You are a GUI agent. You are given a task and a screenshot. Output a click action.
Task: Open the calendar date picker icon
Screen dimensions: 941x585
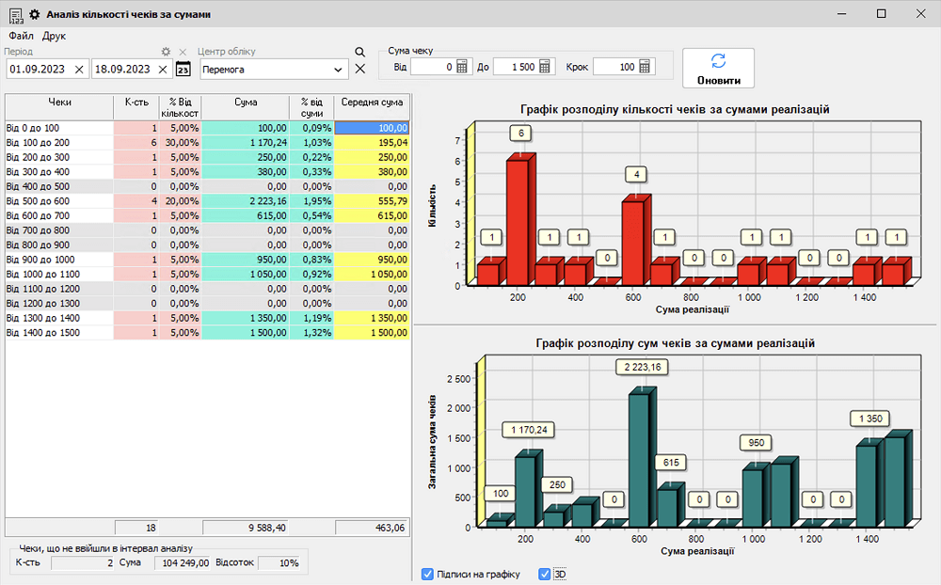coord(183,69)
